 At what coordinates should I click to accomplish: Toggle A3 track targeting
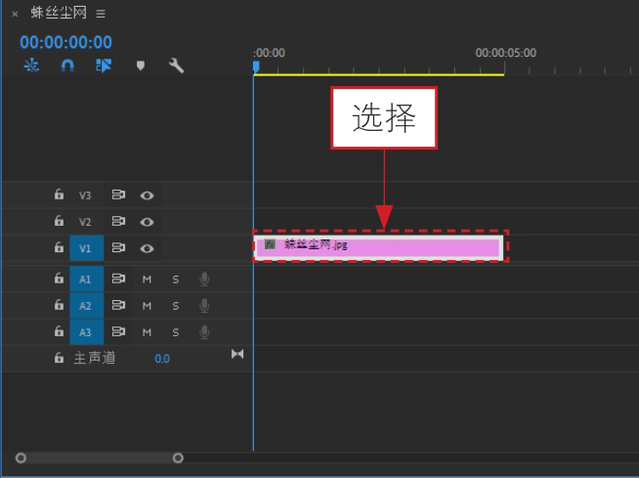point(86,332)
